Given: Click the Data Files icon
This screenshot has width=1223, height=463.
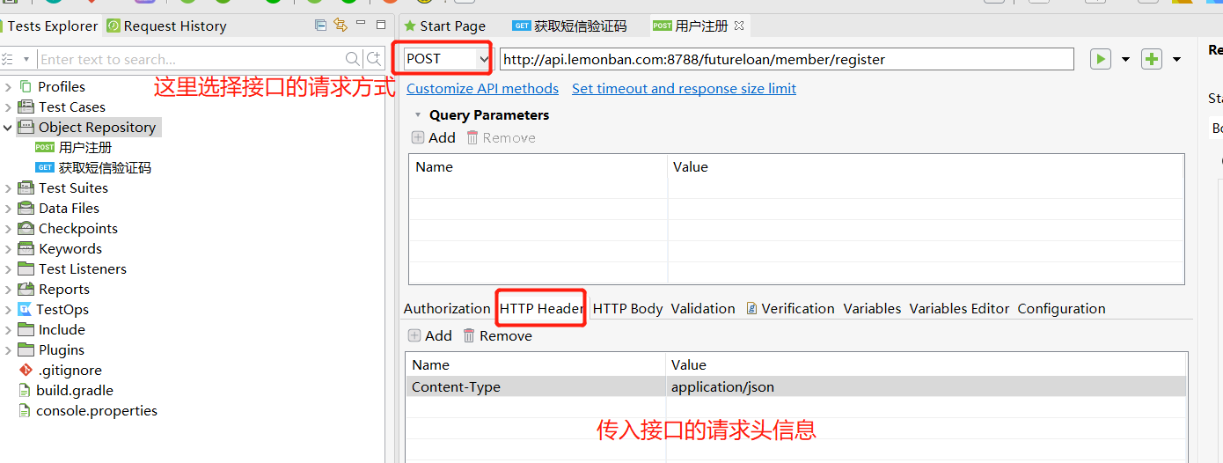Looking at the screenshot, I should tap(26, 208).
